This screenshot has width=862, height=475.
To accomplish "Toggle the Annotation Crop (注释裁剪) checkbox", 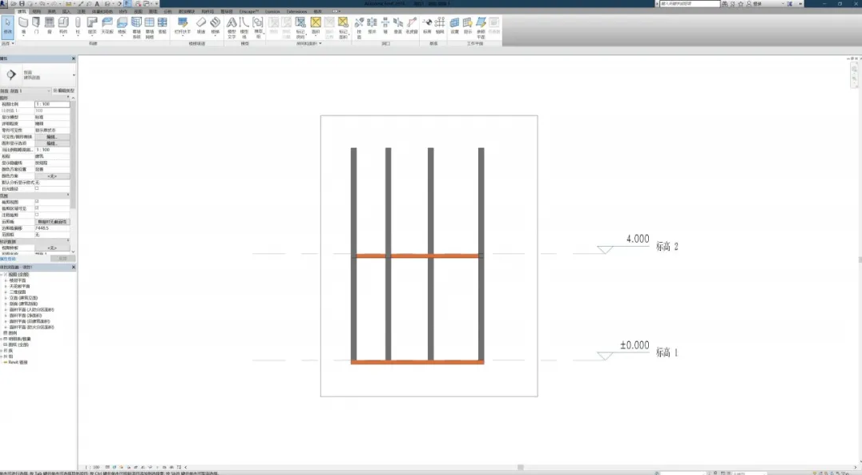I will [37, 215].
